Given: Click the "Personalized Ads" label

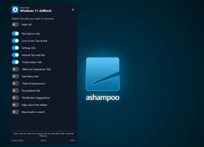Looking at the screenshot, I should 31,91.
